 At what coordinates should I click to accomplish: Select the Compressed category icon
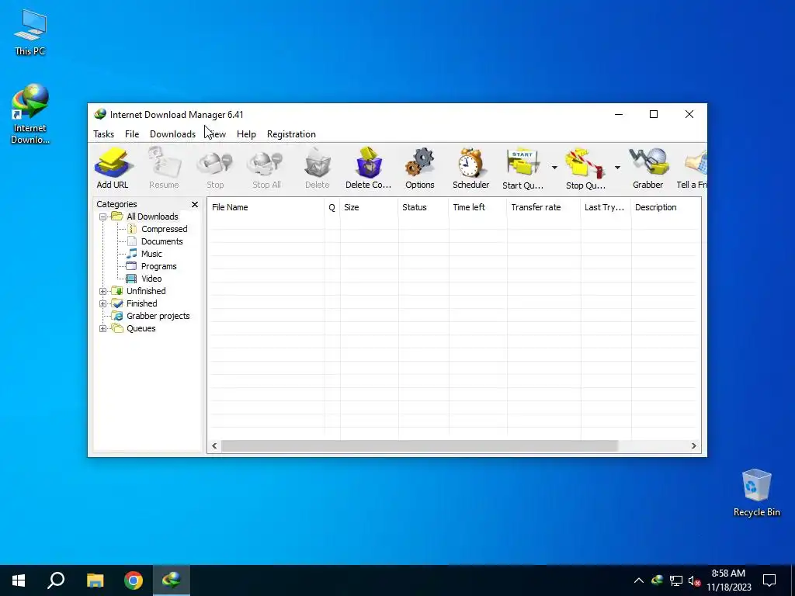(132, 229)
